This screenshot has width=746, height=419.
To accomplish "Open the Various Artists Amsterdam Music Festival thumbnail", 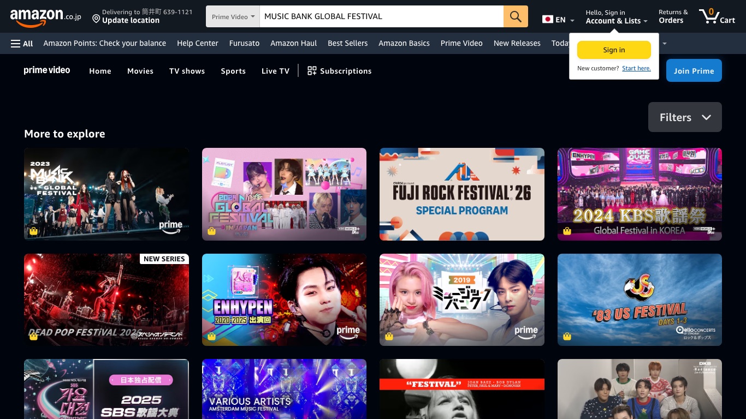I will pos(284,389).
